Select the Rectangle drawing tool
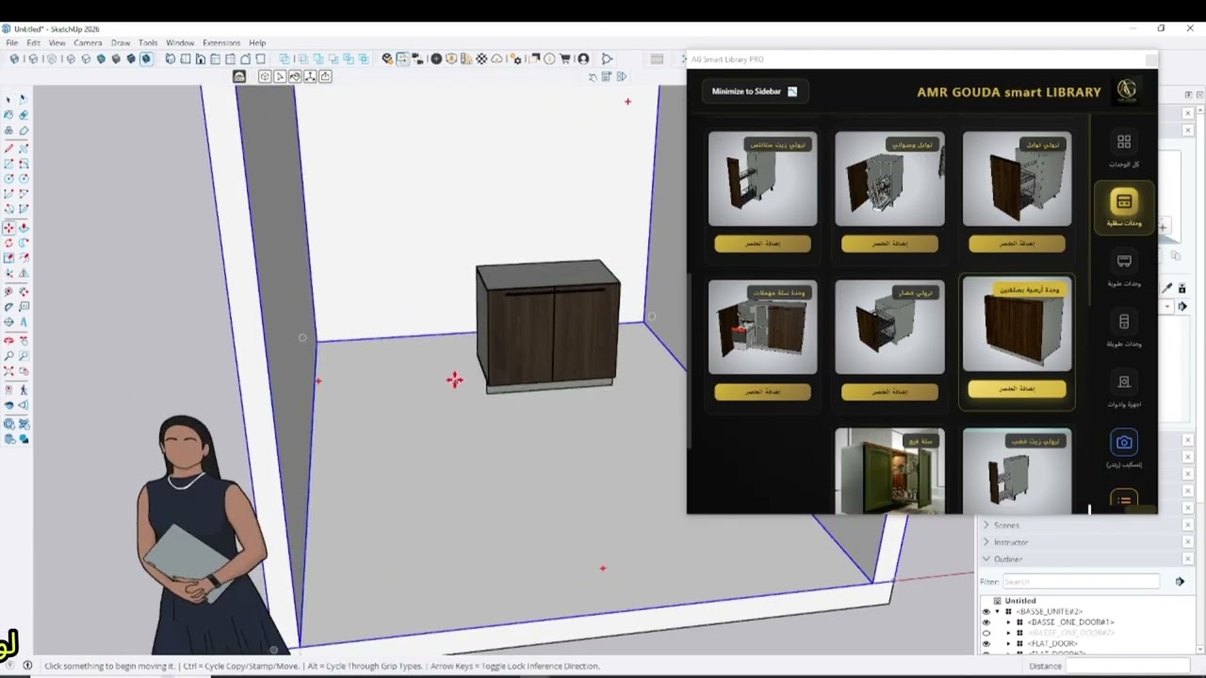Image resolution: width=1206 pixels, height=678 pixels. coord(8,164)
